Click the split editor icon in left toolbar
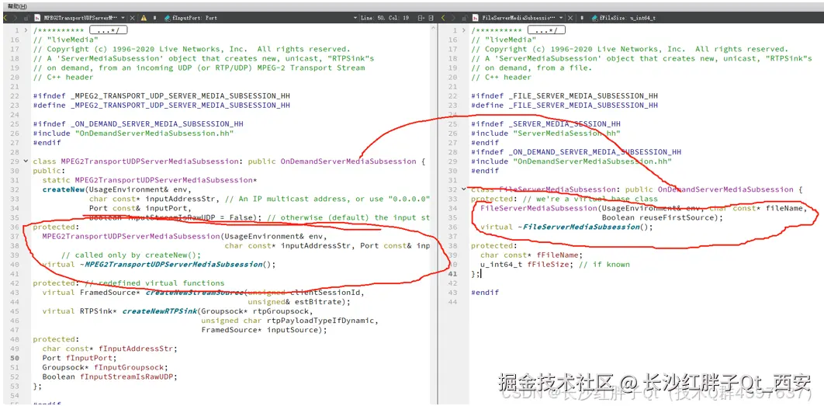Viewport: 824px width, 406px height. [x=421, y=18]
